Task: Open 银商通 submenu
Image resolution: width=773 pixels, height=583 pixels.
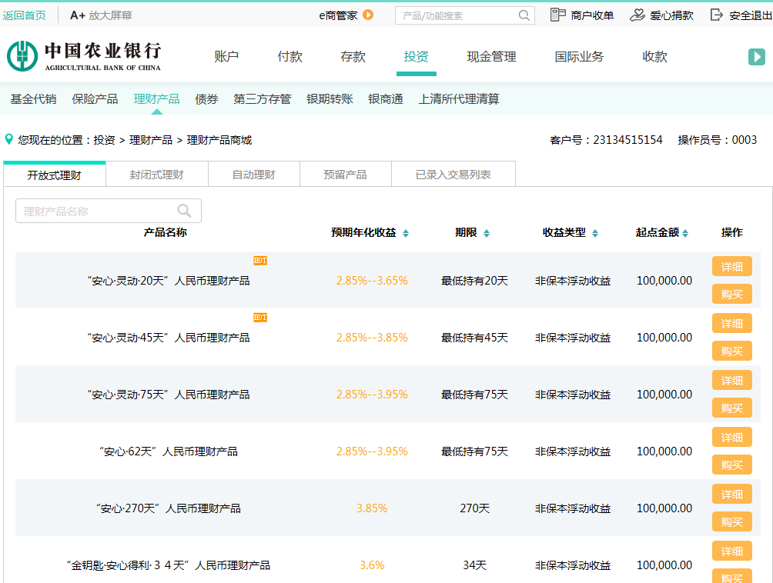Action: [386, 99]
